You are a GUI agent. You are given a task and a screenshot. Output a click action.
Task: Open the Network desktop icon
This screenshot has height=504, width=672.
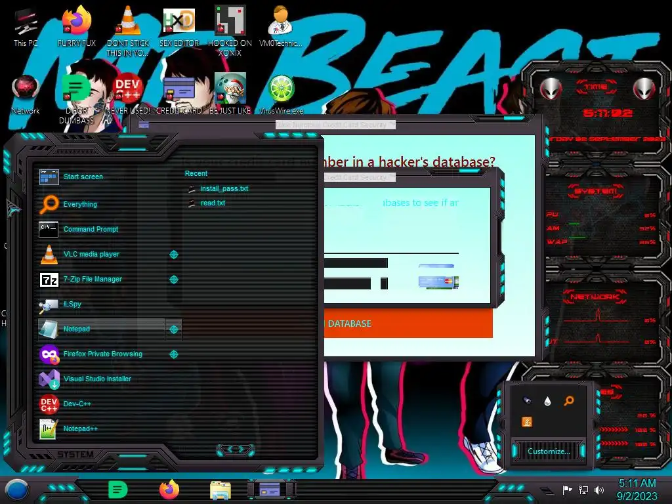(26, 95)
